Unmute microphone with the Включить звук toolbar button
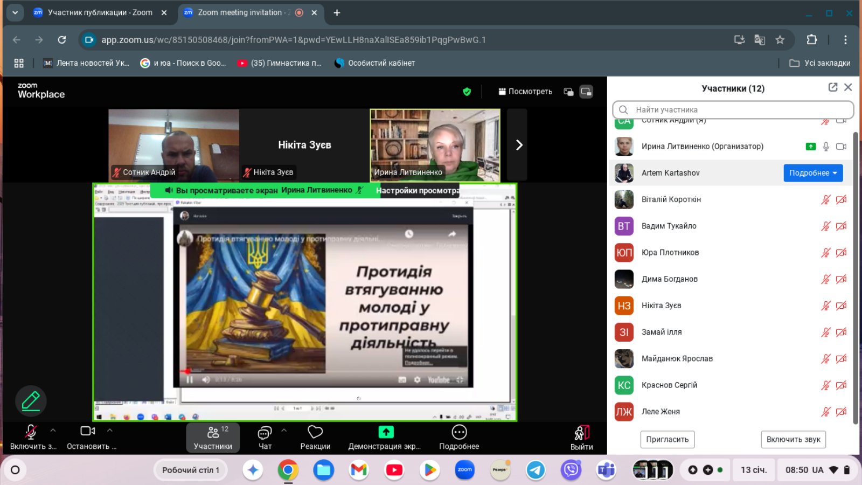Viewport: 862px width, 485px height. click(32, 437)
